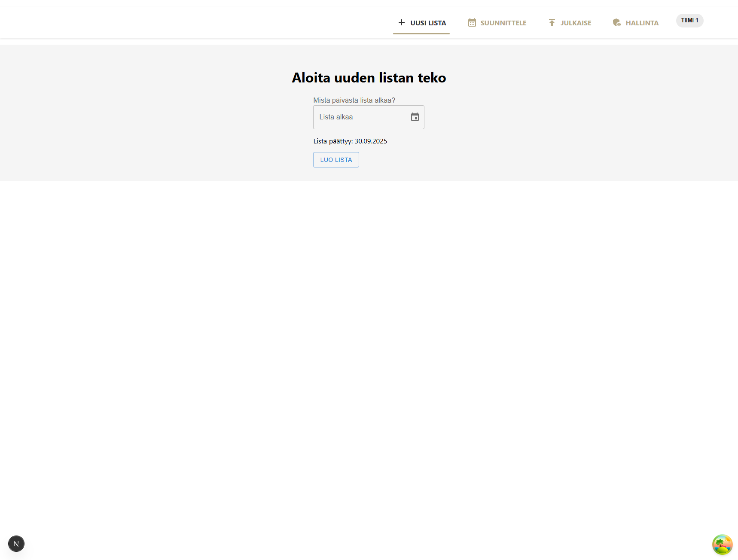Screen dimensions: 738x560
Task: Click the 'Aloita uuden listan teko' heading
Action: click(x=369, y=78)
